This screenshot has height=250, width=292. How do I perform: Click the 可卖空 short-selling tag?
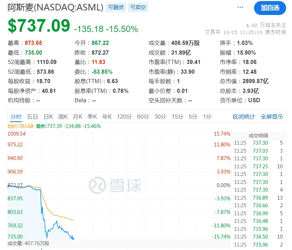point(138,7)
